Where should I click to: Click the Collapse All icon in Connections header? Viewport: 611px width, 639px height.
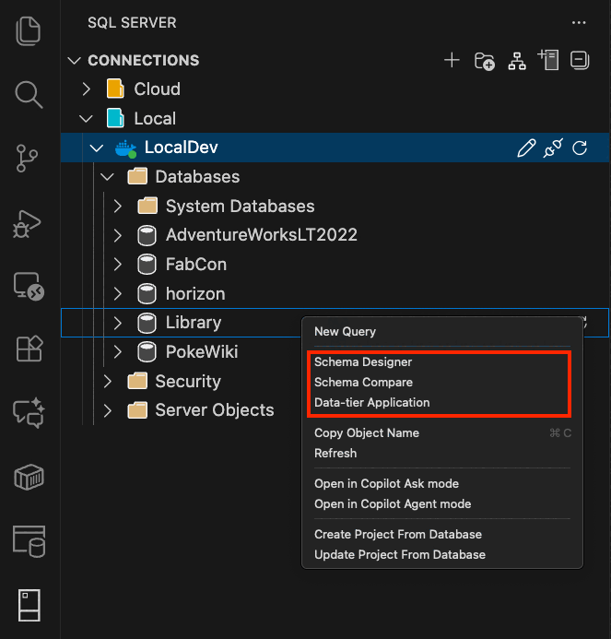point(580,61)
